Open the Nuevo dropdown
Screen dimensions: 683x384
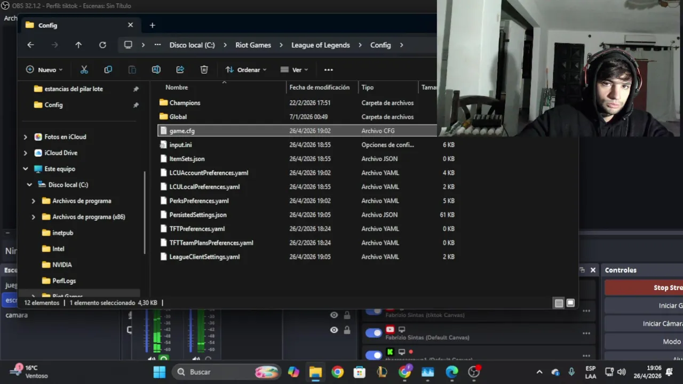tap(44, 70)
